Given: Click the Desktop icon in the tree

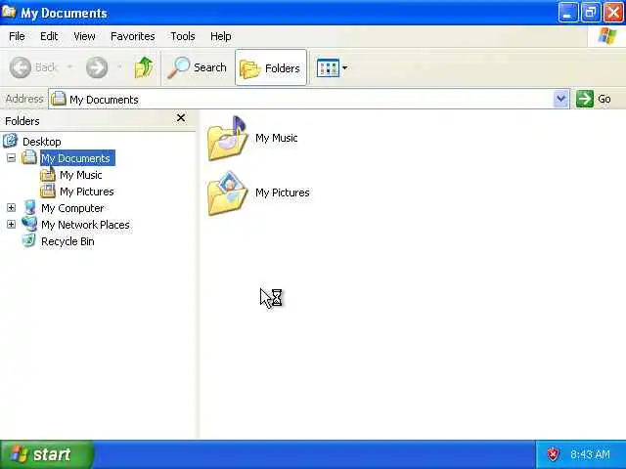Looking at the screenshot, I should coord(11,141).
